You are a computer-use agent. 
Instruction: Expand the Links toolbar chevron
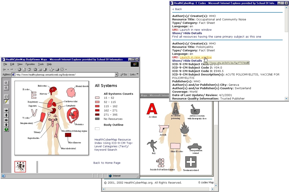[137, 74]
